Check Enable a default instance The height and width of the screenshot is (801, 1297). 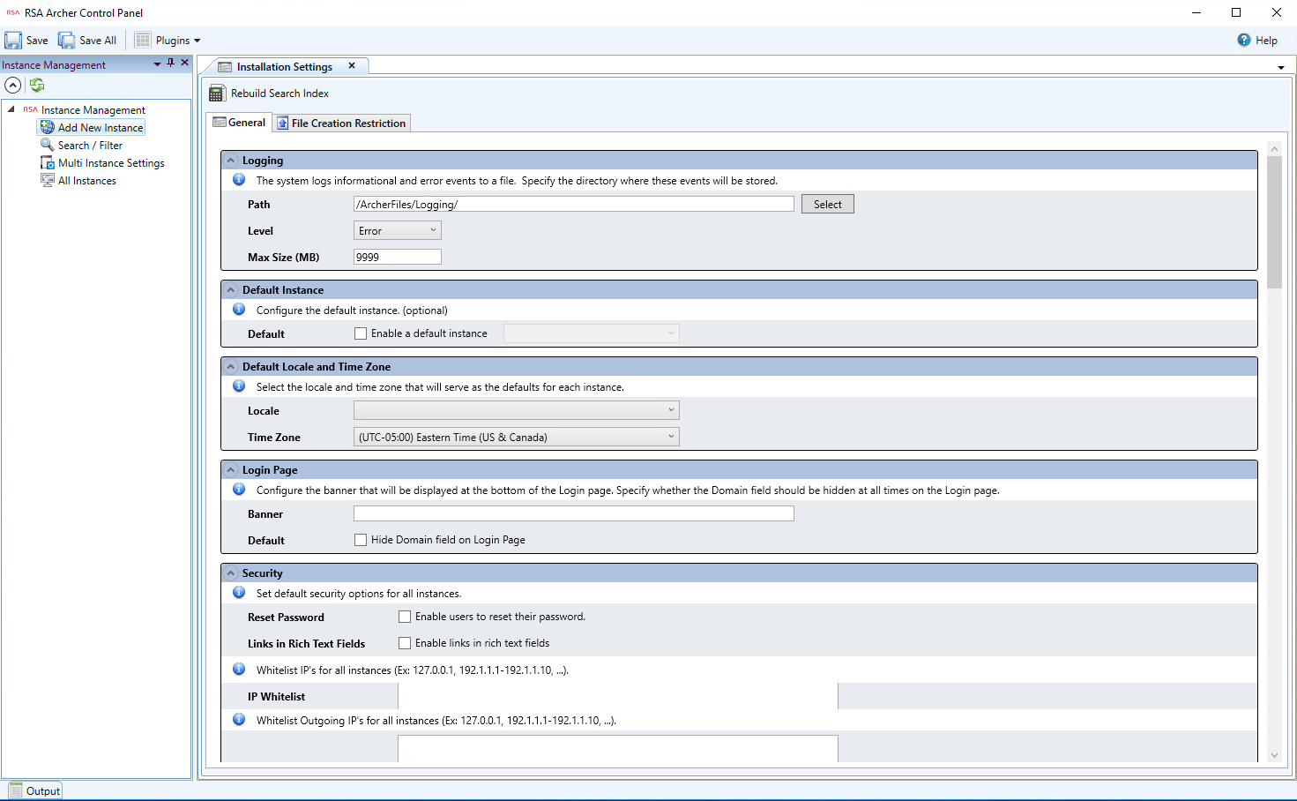point(361,333)
